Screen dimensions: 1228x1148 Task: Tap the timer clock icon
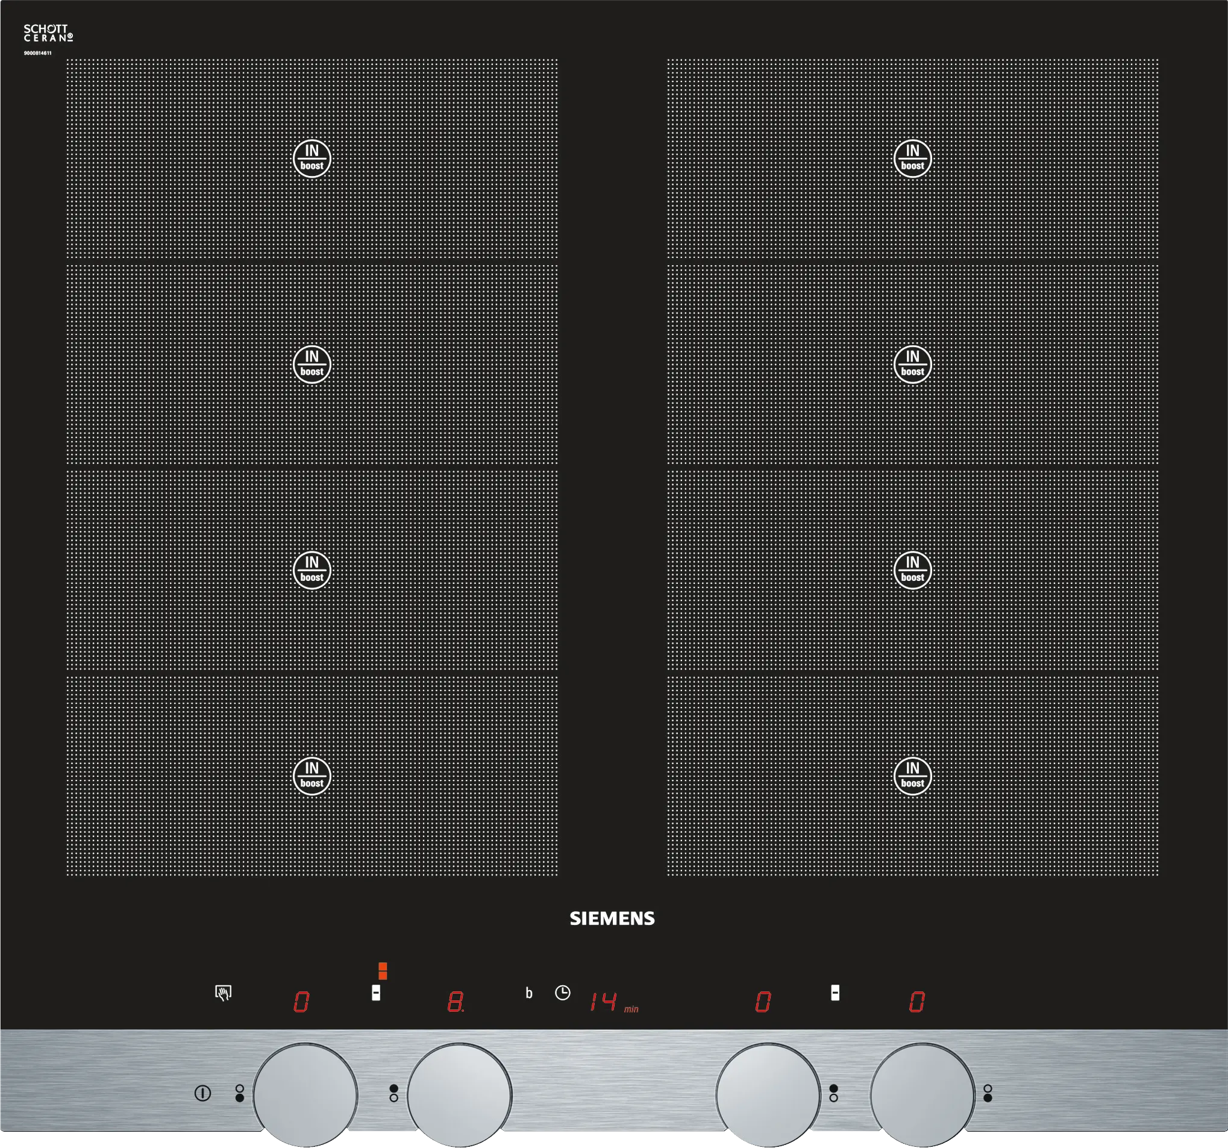coord(562,993)
